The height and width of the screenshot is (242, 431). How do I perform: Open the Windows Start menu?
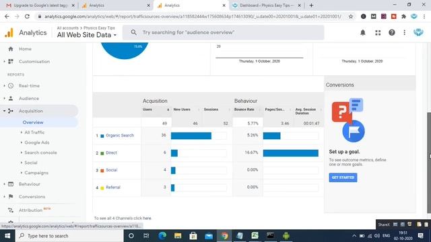pos(7,236)
